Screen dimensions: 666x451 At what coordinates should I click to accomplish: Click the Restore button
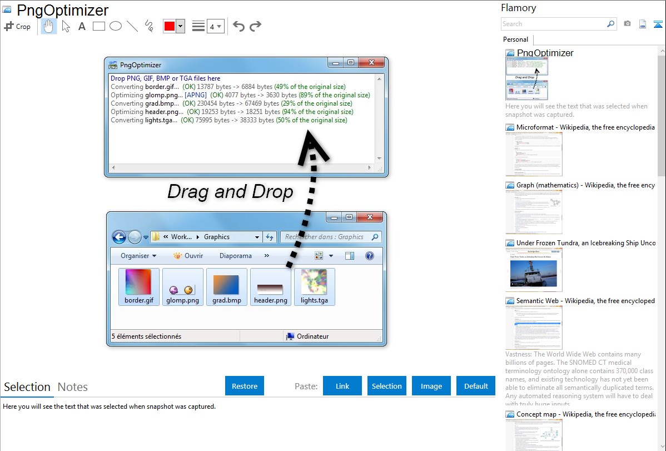point(245,386)
